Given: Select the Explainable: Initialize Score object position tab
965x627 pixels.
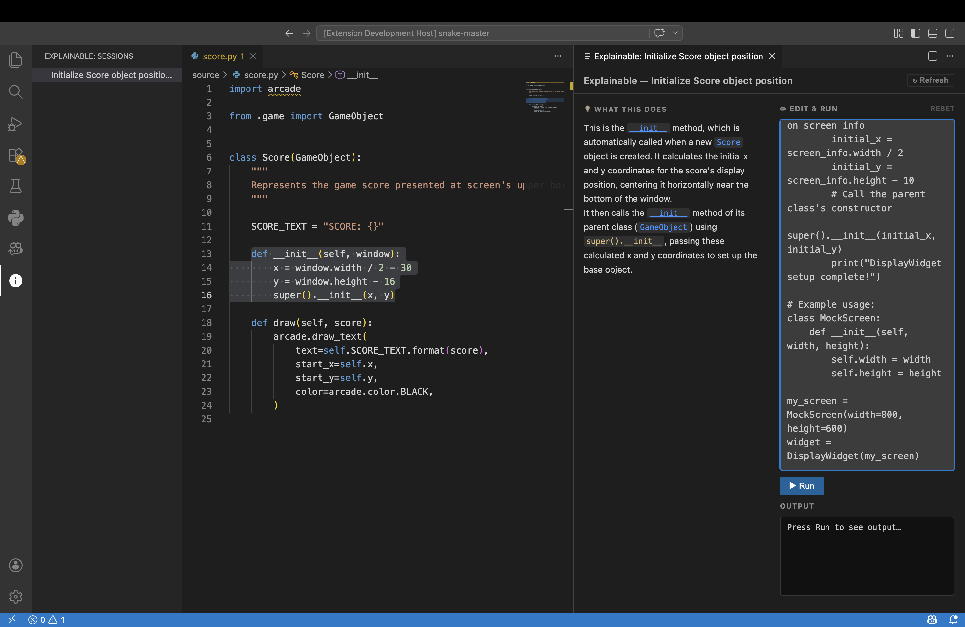Looking at the screenshot, I should [x=678, y=56].
